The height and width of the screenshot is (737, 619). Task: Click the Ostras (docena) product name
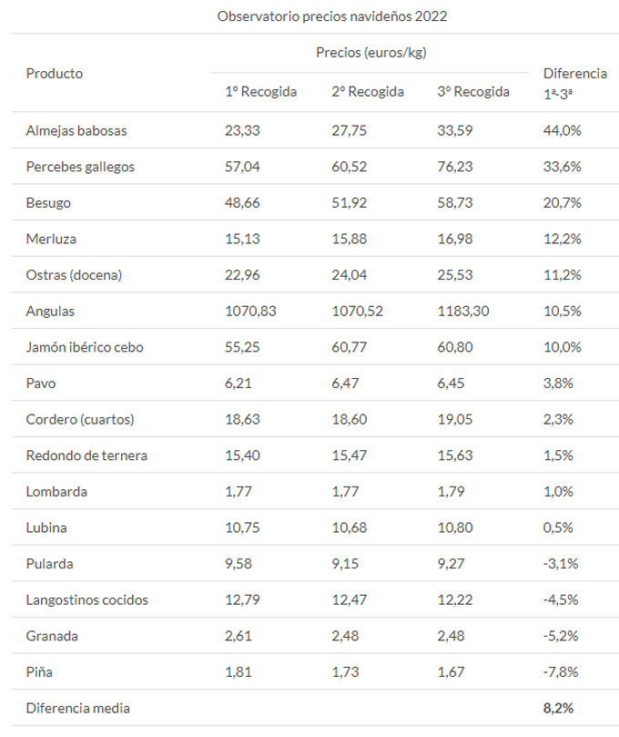pyautogui.click(x=74, y=275)
